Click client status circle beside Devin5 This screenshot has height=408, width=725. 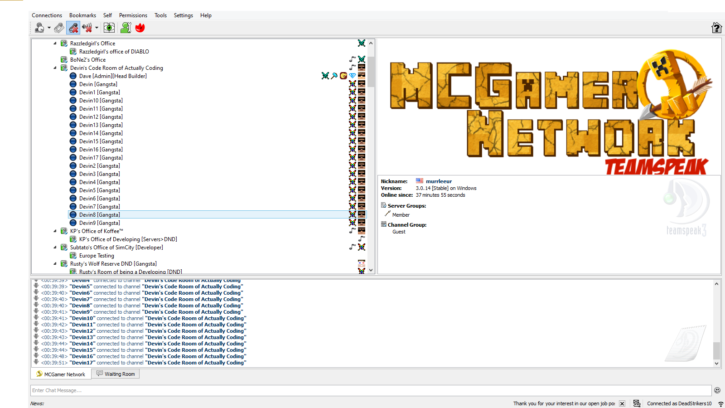tap(73, 190)
